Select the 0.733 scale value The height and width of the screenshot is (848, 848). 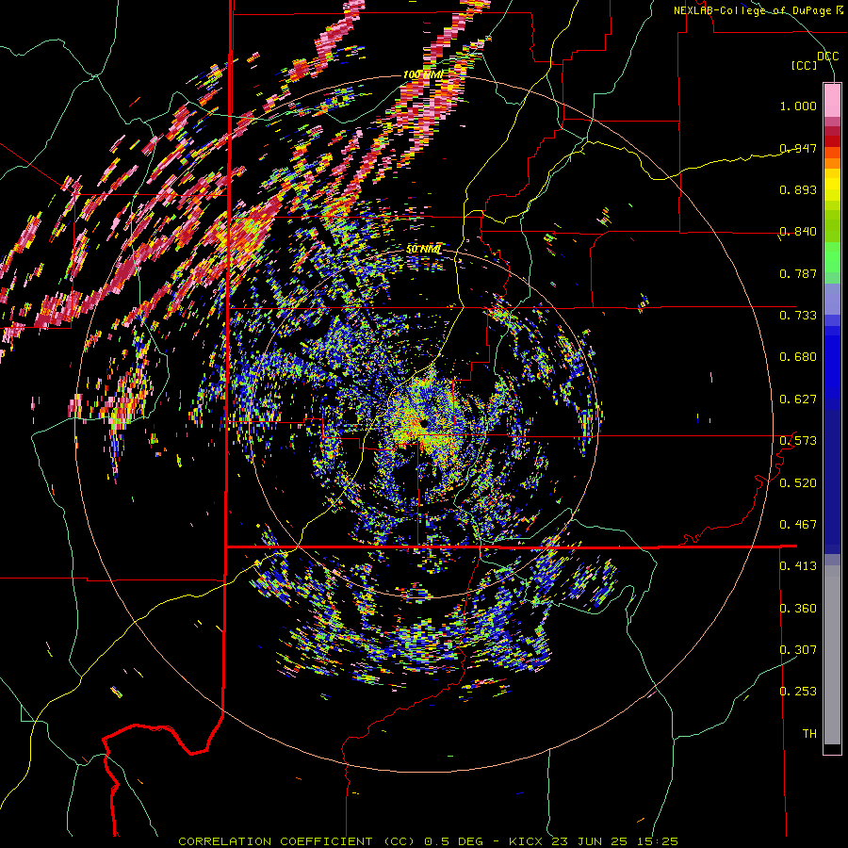coord(798,316)
